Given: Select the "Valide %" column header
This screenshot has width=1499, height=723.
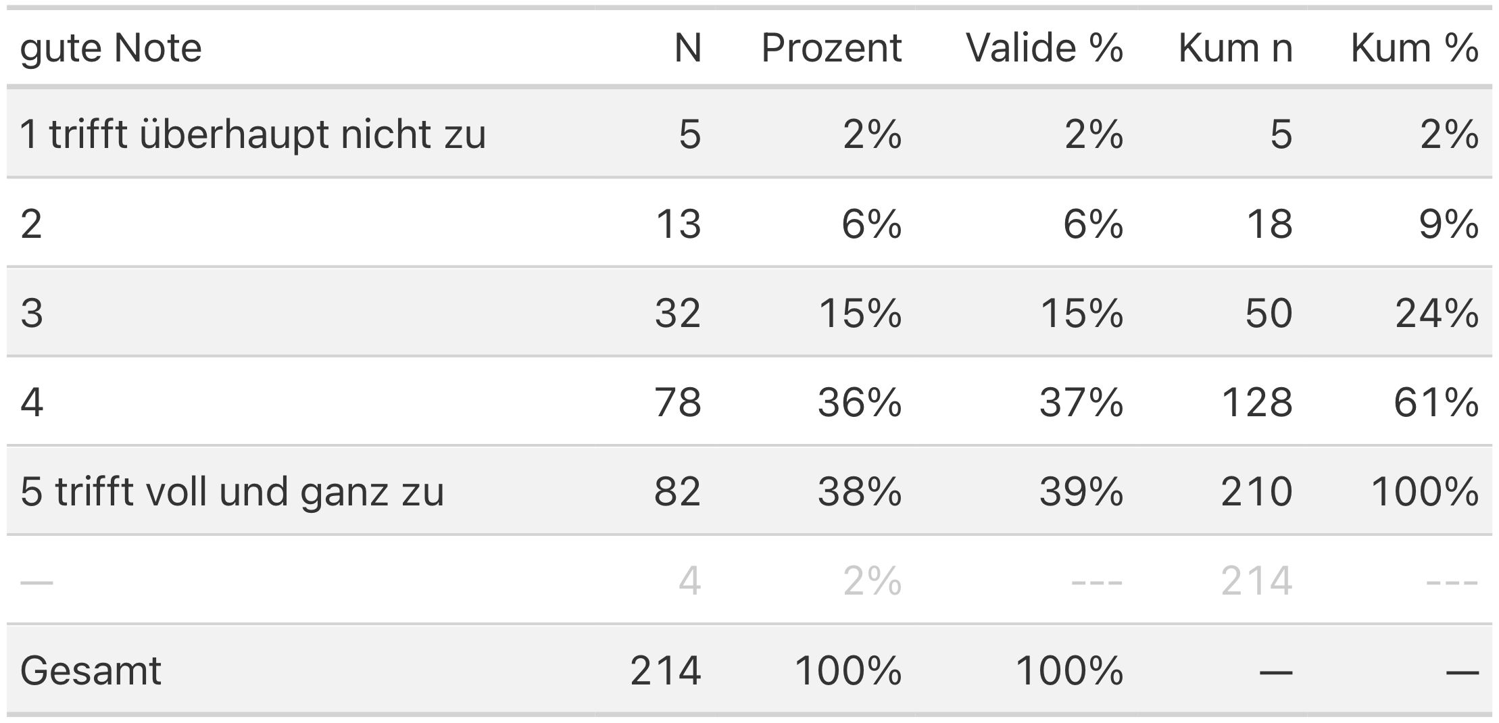Looking at the screenshot, I should pos(1044,48).
